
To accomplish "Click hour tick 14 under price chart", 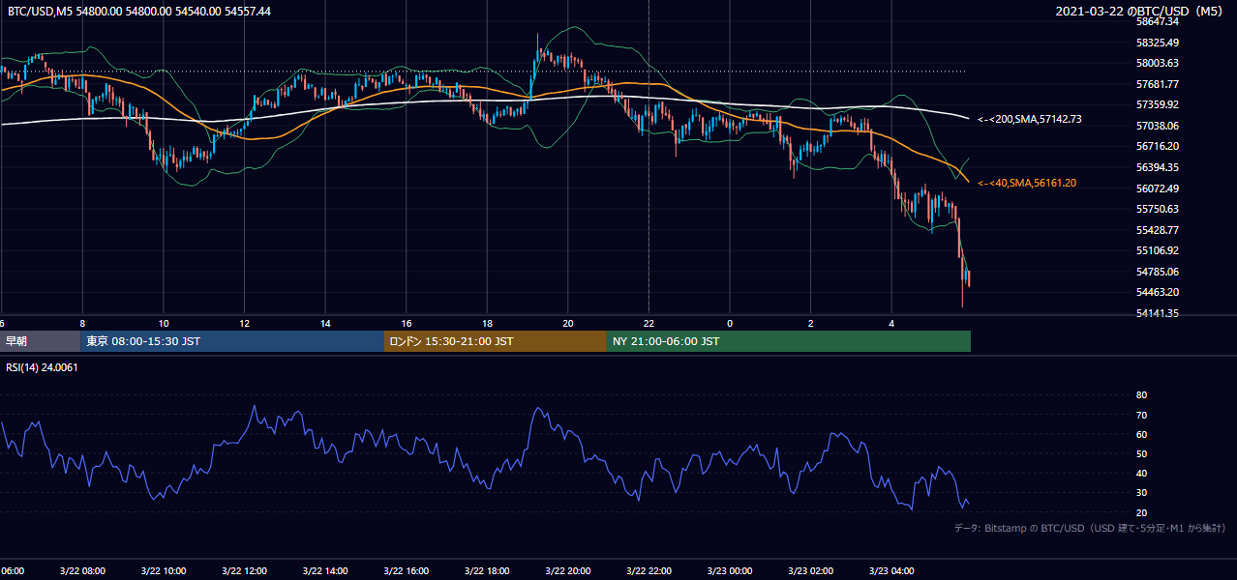I will point(325,323).
